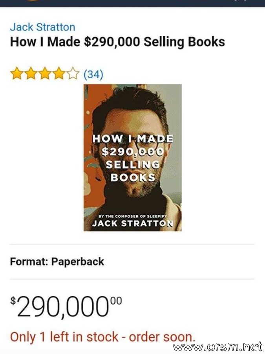
Task: Click the third gold rating star
Action: tap(45, 74)
